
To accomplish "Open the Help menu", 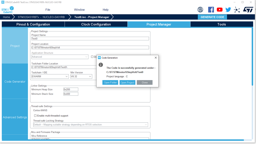I will pos(106,10).
